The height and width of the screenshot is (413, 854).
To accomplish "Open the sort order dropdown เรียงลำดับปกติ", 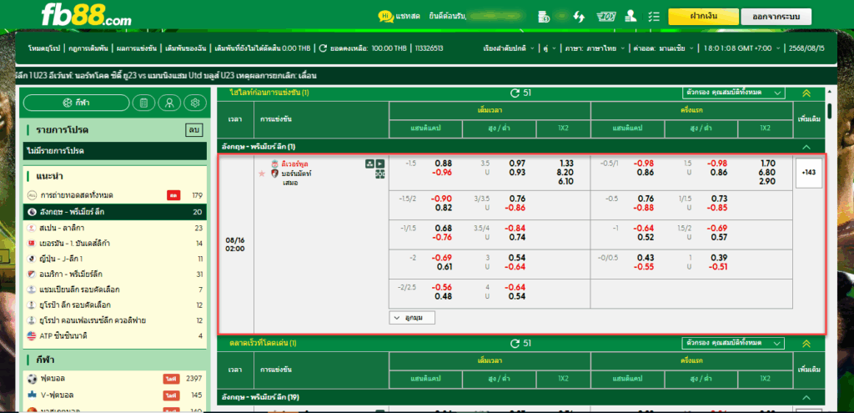I will pos(509,48).
